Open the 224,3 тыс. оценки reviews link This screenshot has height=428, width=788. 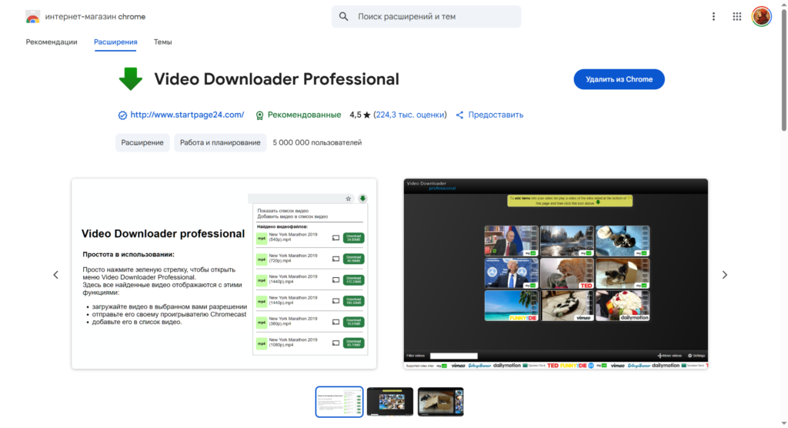pyautogui.click(x=410, y=115)
